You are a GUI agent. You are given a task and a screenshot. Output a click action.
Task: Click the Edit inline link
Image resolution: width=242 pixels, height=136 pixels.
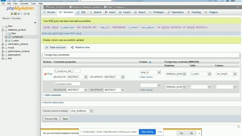tap(48, 34)
